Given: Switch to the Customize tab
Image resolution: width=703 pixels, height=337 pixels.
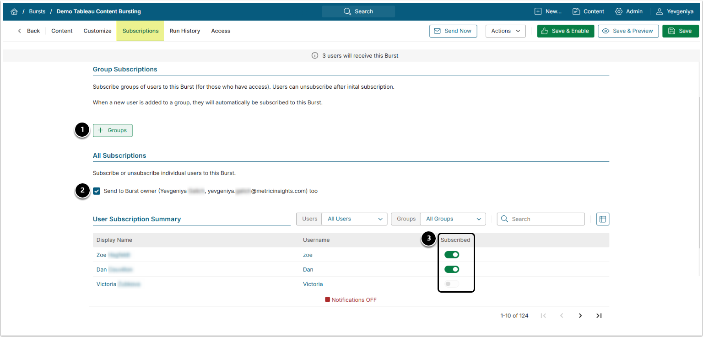Looking at the screenshot, I should pyautogui.click(x=97, y=31).
